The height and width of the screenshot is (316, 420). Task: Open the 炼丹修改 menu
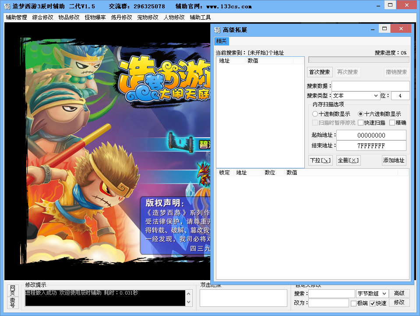point(121,17)
